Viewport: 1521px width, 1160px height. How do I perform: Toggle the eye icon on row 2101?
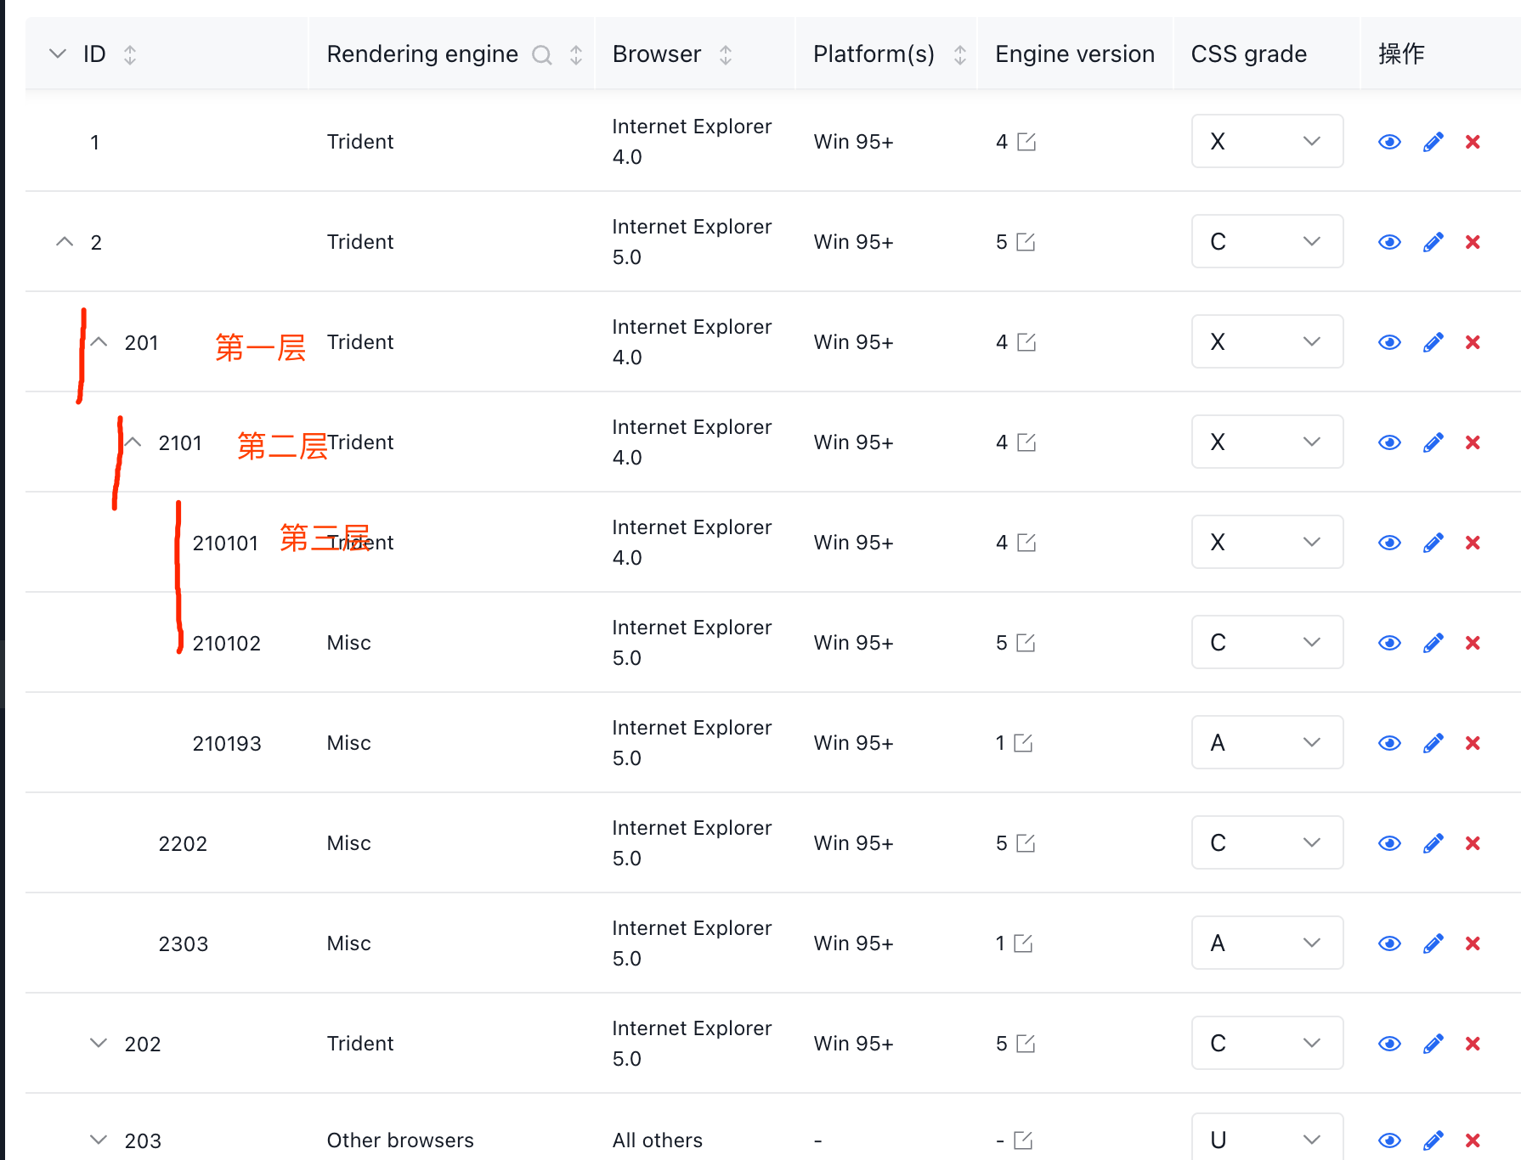tap(1388, 442)
